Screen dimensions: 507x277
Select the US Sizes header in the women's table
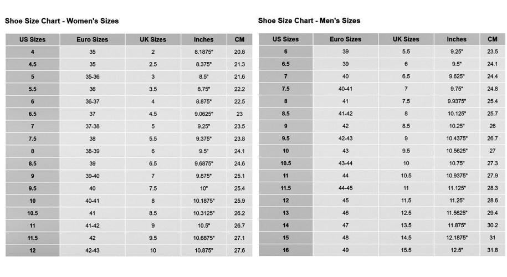[32, 40]
